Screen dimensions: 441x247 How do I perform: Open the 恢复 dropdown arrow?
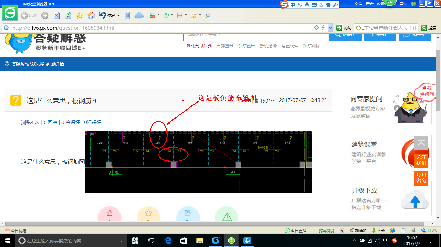[x=118, y=15]
